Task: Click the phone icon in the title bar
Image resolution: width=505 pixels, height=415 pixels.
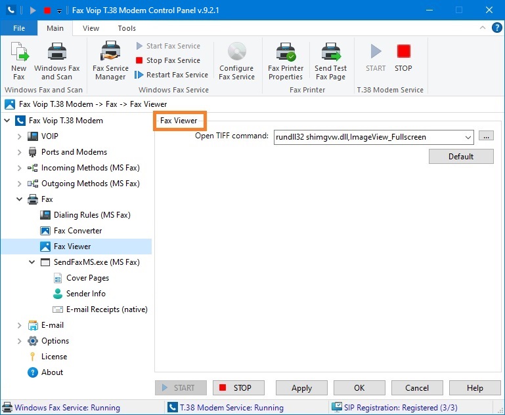Action: (11, 10)
